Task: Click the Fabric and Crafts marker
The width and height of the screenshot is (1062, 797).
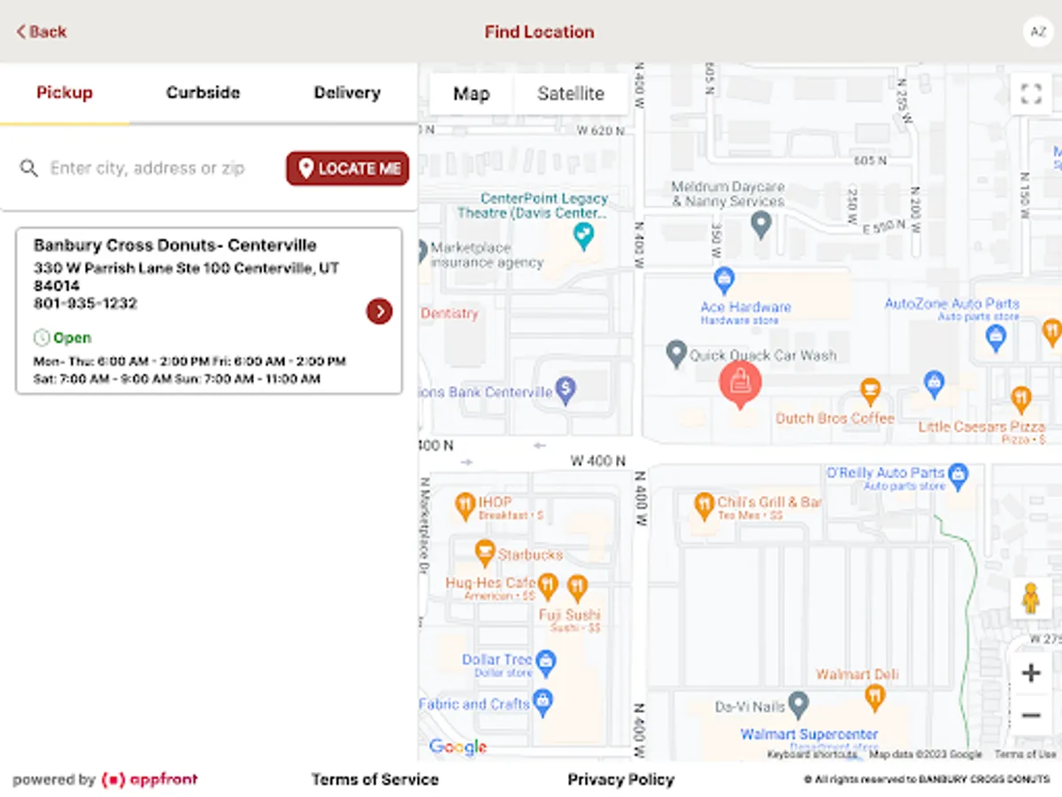Action: point(543,702)
